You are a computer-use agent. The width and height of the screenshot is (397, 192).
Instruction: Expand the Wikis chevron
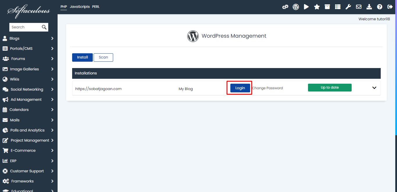[x=52, y=79]
